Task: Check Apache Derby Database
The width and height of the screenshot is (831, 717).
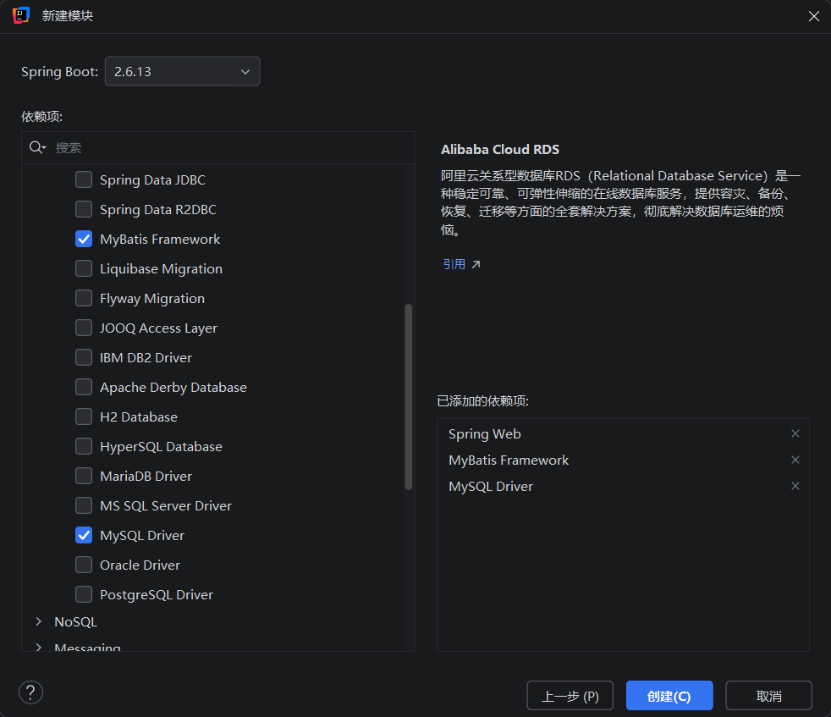Action: 84,387
